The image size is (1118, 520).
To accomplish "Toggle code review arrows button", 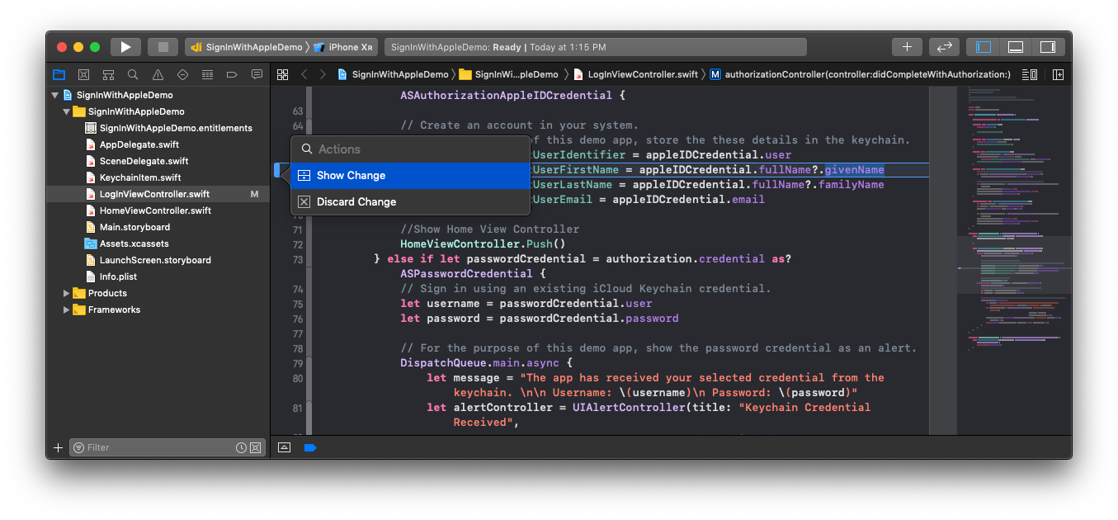I will click(x=945, y=47).
